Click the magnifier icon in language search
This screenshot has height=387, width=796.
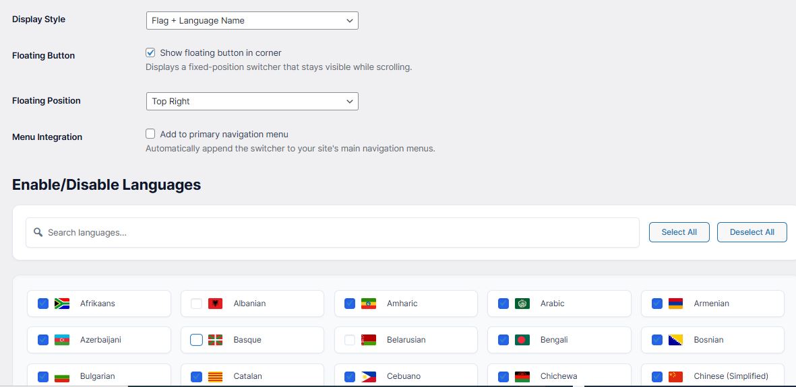[38, 232]
